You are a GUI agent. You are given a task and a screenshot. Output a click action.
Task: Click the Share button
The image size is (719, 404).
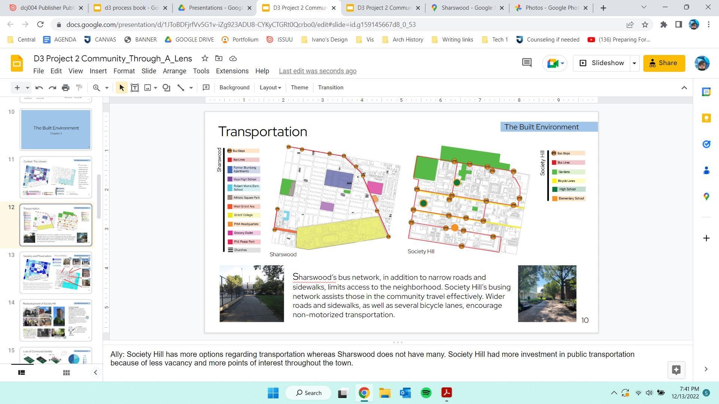pyautogui.click(x=664, y=63)
